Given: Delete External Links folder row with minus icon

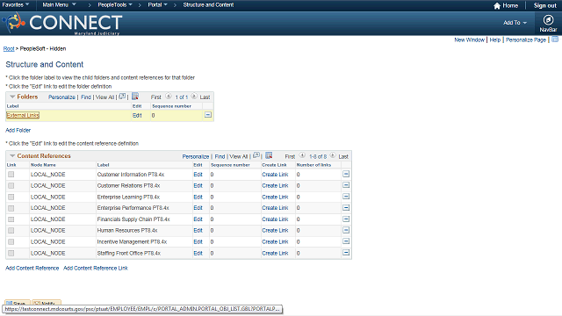Looking at the screenshot, I should tap(208, 115).
